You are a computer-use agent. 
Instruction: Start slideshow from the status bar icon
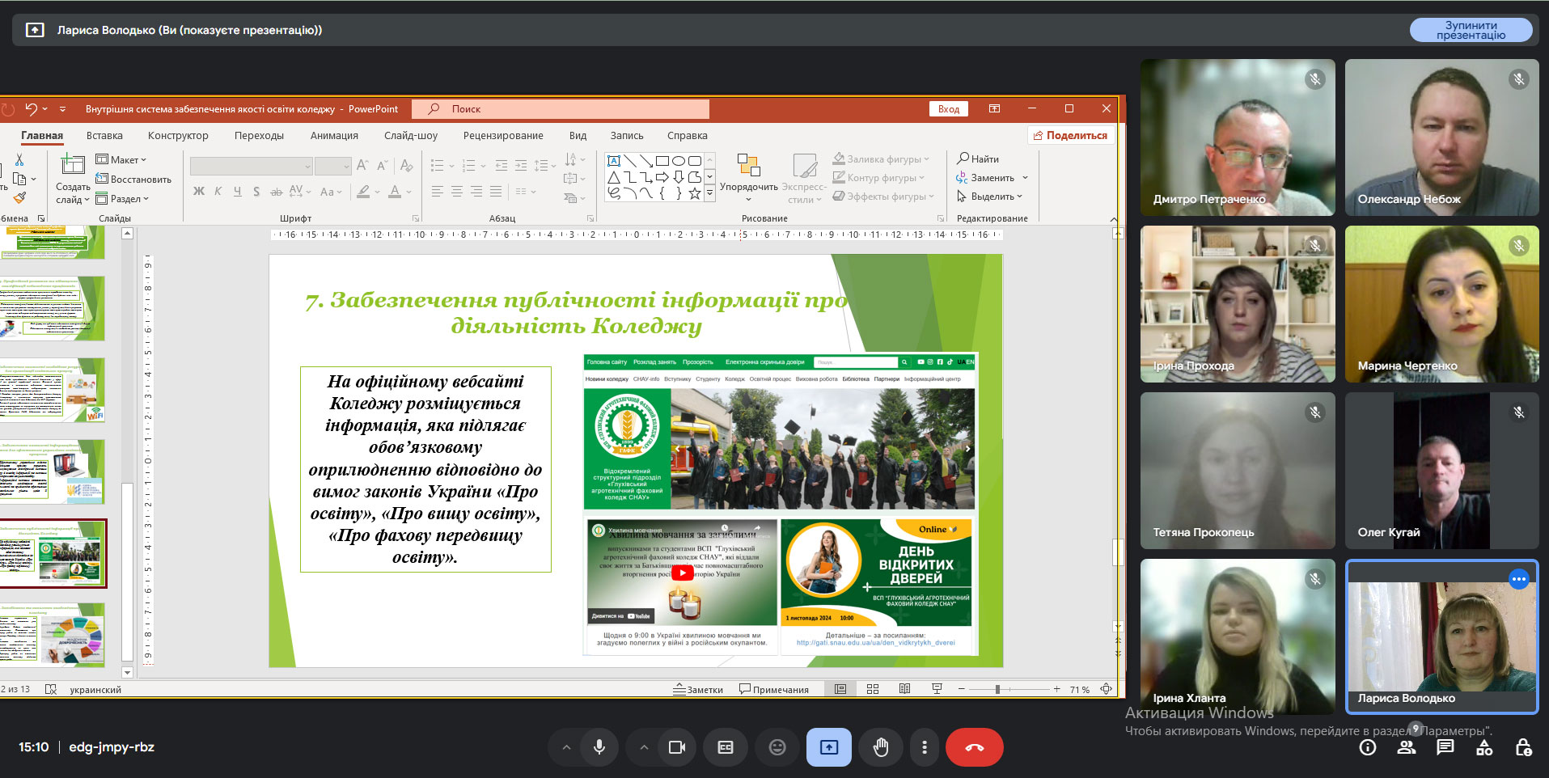tap(937, 689)
